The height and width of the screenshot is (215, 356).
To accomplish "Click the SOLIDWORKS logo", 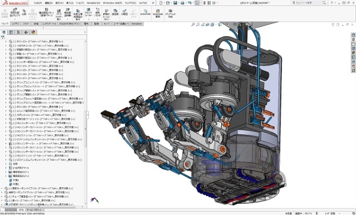I will tap(15, 3).
